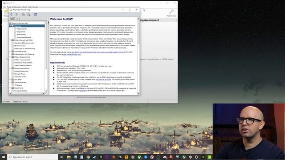Click the Type here to search box
Viewport: 285px width, 160px height.
coord(33,157)
